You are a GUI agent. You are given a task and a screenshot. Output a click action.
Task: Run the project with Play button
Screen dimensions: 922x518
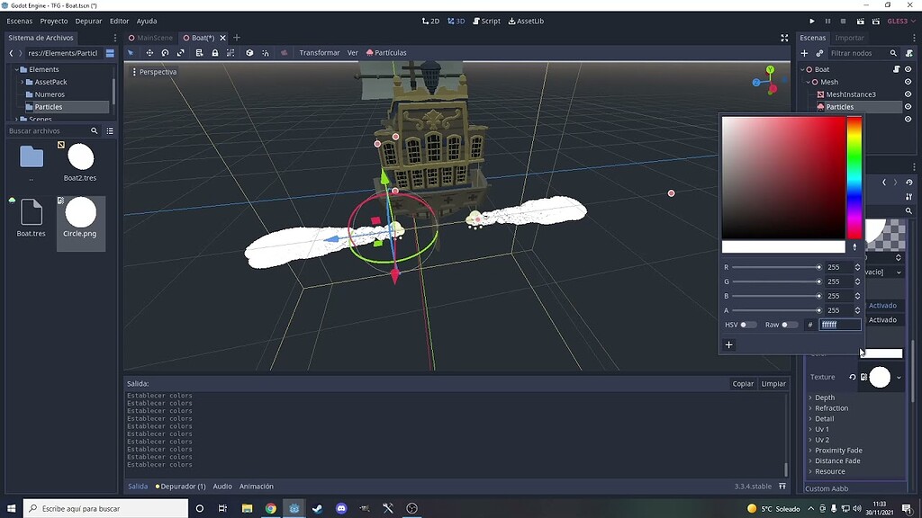(812, 22)
